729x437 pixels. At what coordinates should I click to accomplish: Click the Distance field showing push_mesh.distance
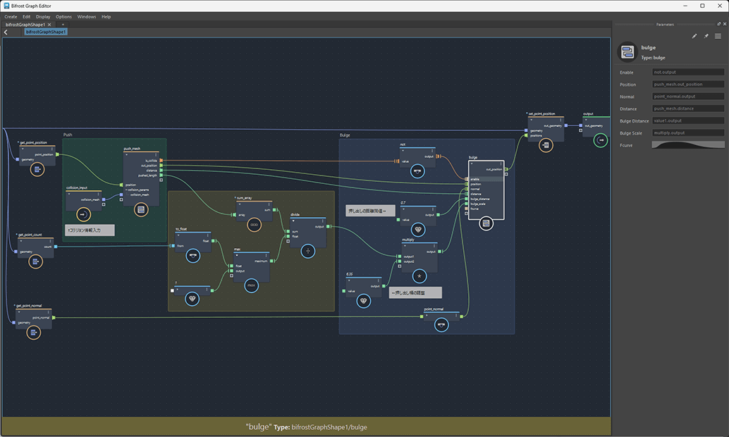pyautogui.click(x=688, y=109)
